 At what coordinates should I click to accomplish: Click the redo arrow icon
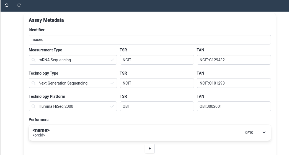[x=19, y=5]
